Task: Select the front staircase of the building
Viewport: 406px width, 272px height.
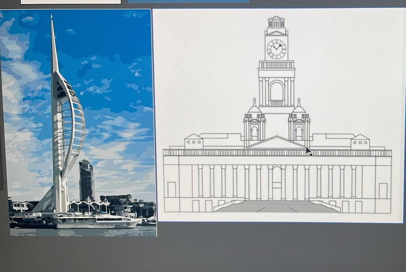Action: [277, 206]
